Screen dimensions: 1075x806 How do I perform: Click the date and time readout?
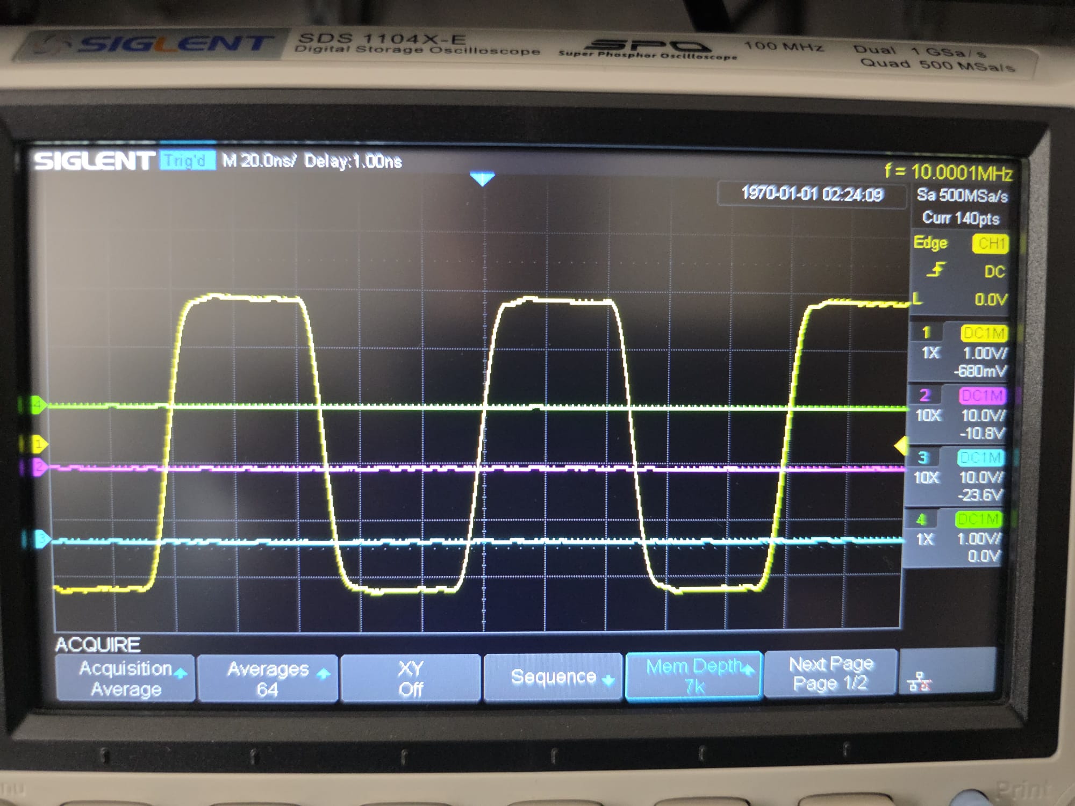tap(812, 193)
